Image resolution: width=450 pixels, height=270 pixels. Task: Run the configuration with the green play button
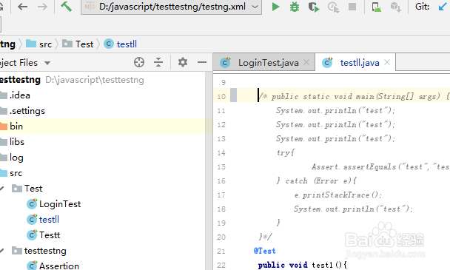[x=275, y=7]
